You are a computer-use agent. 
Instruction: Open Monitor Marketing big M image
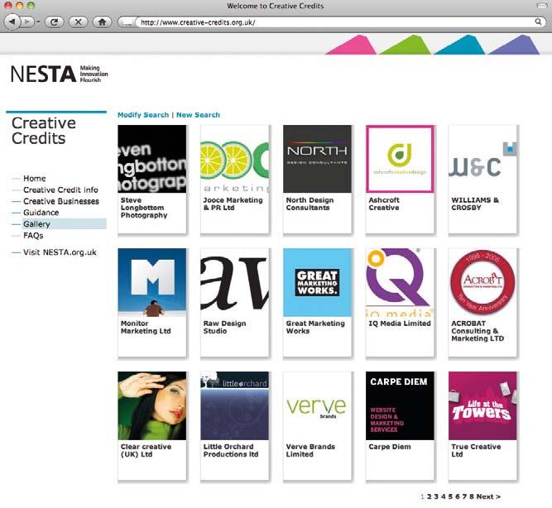(x=152, y=282)
